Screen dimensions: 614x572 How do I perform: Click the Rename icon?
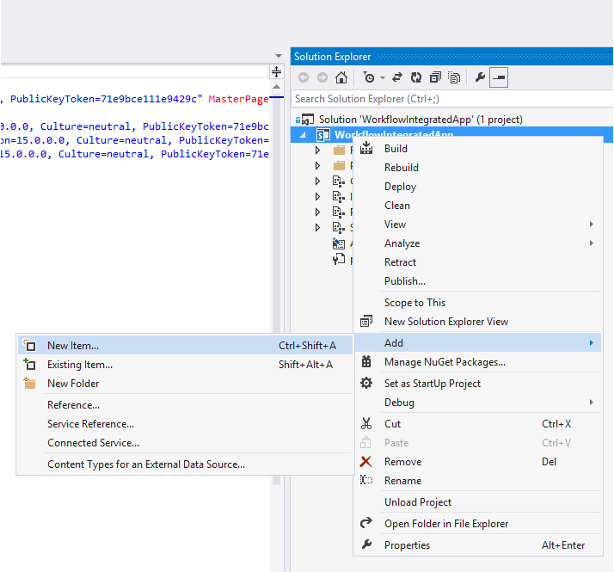pos(366,480)
